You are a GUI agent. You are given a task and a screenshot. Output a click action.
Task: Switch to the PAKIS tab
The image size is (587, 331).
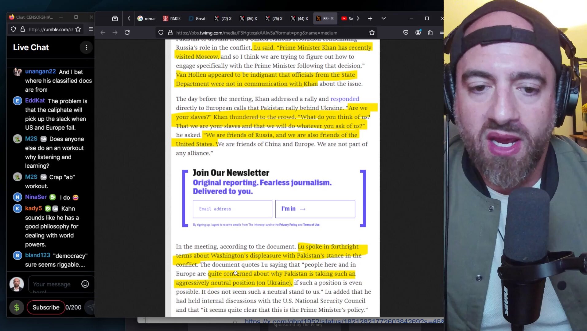tap(172, 18)
